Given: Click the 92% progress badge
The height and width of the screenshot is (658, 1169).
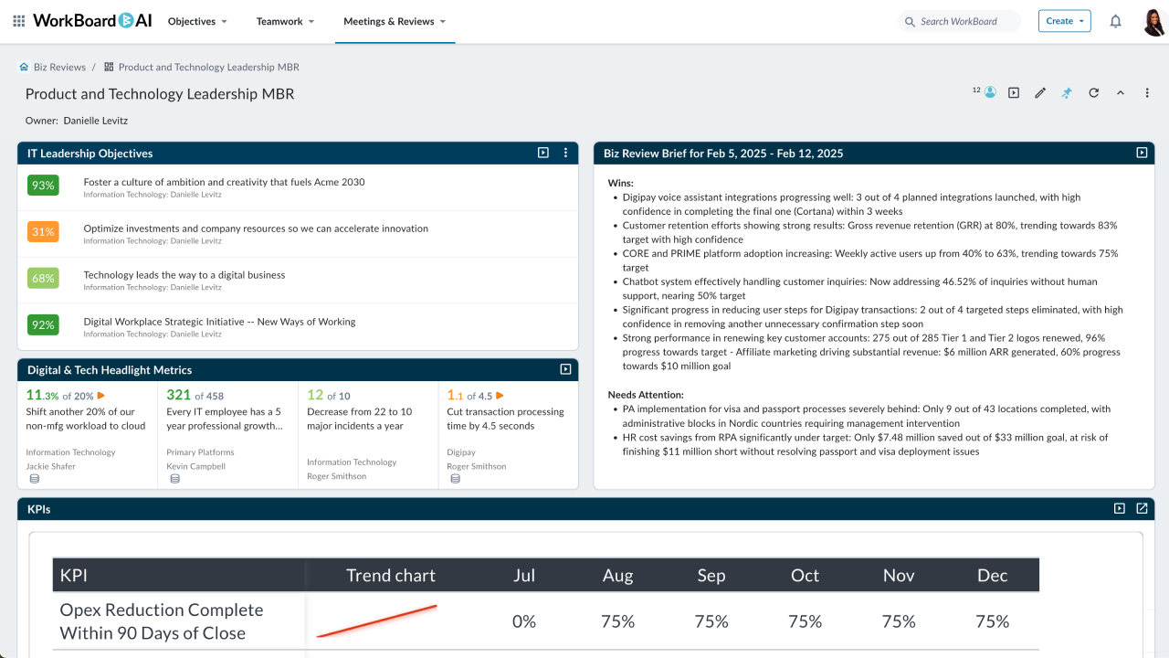Looking at the screenshot, I should 43,324.
